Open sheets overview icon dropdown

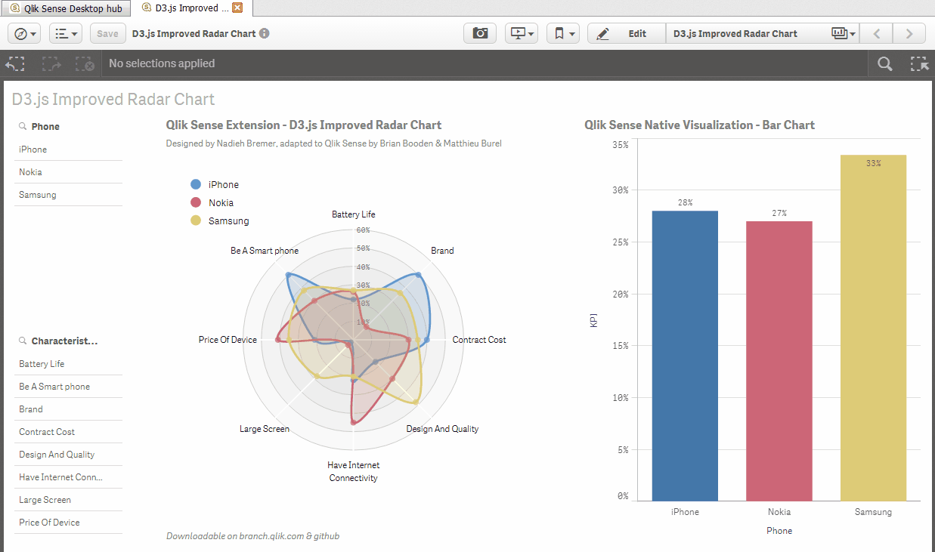tap(843, 33)
